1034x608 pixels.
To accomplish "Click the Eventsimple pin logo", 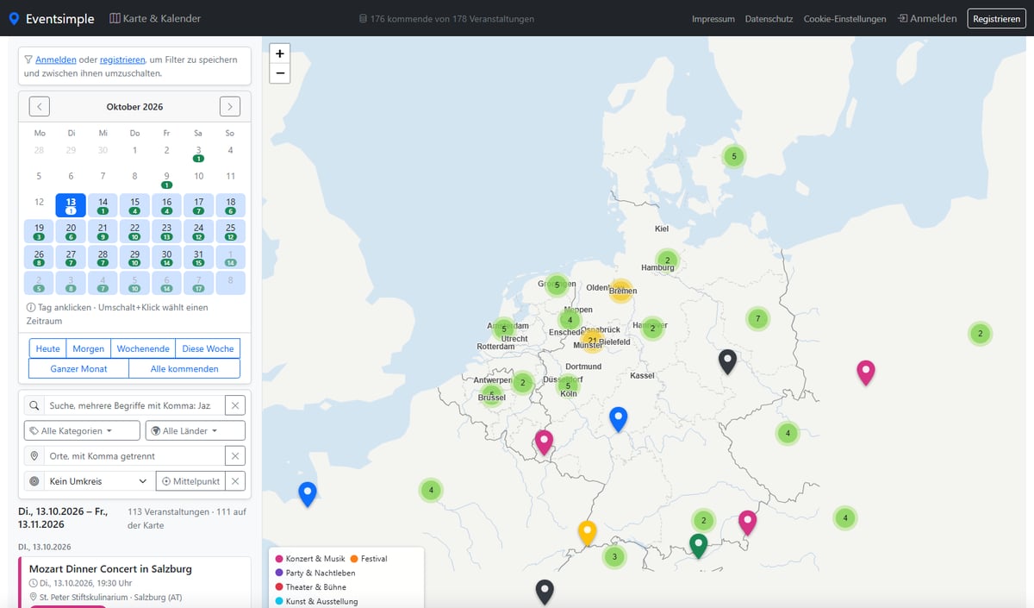I will coord(14,19).
